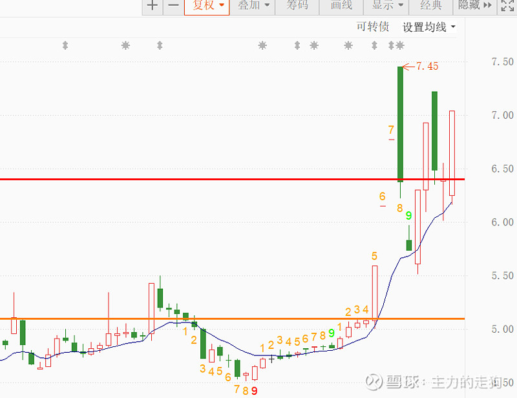Click the 7.45 high price label
The image size is (517, 398).
[427, 67]
